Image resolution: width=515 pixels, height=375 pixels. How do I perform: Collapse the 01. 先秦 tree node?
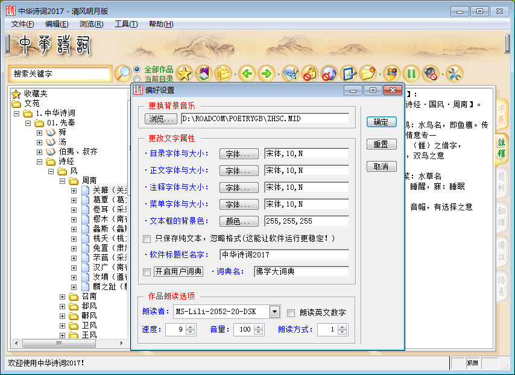[x=28, y=123]
